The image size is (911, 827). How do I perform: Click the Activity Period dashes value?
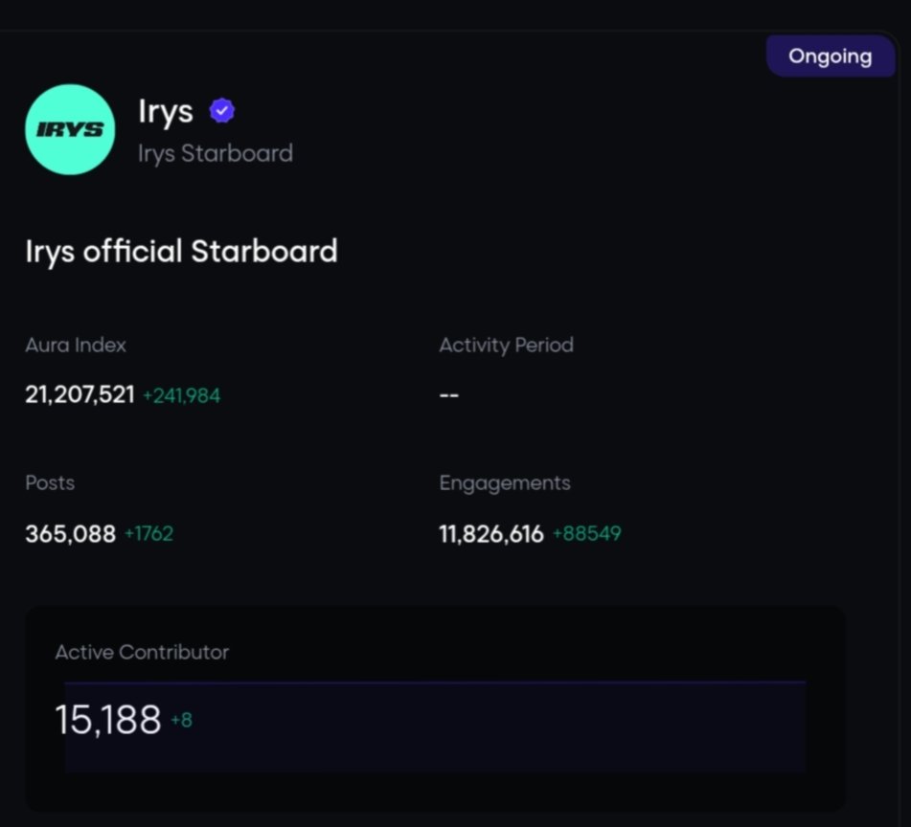449,396
